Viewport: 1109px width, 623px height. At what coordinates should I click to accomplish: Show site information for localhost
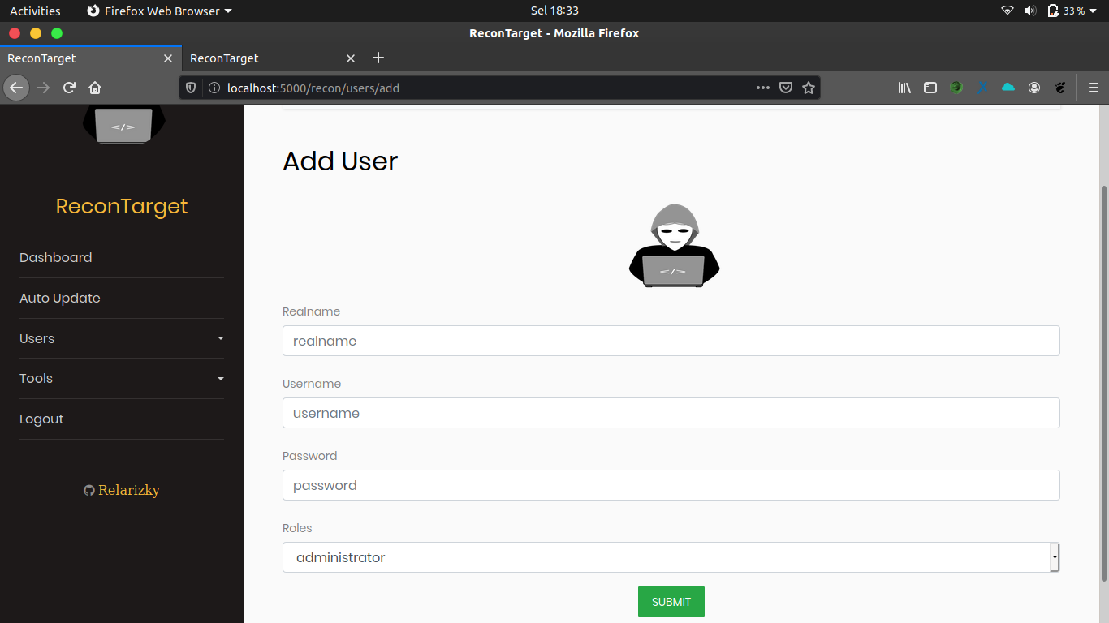tap(214, 88)
